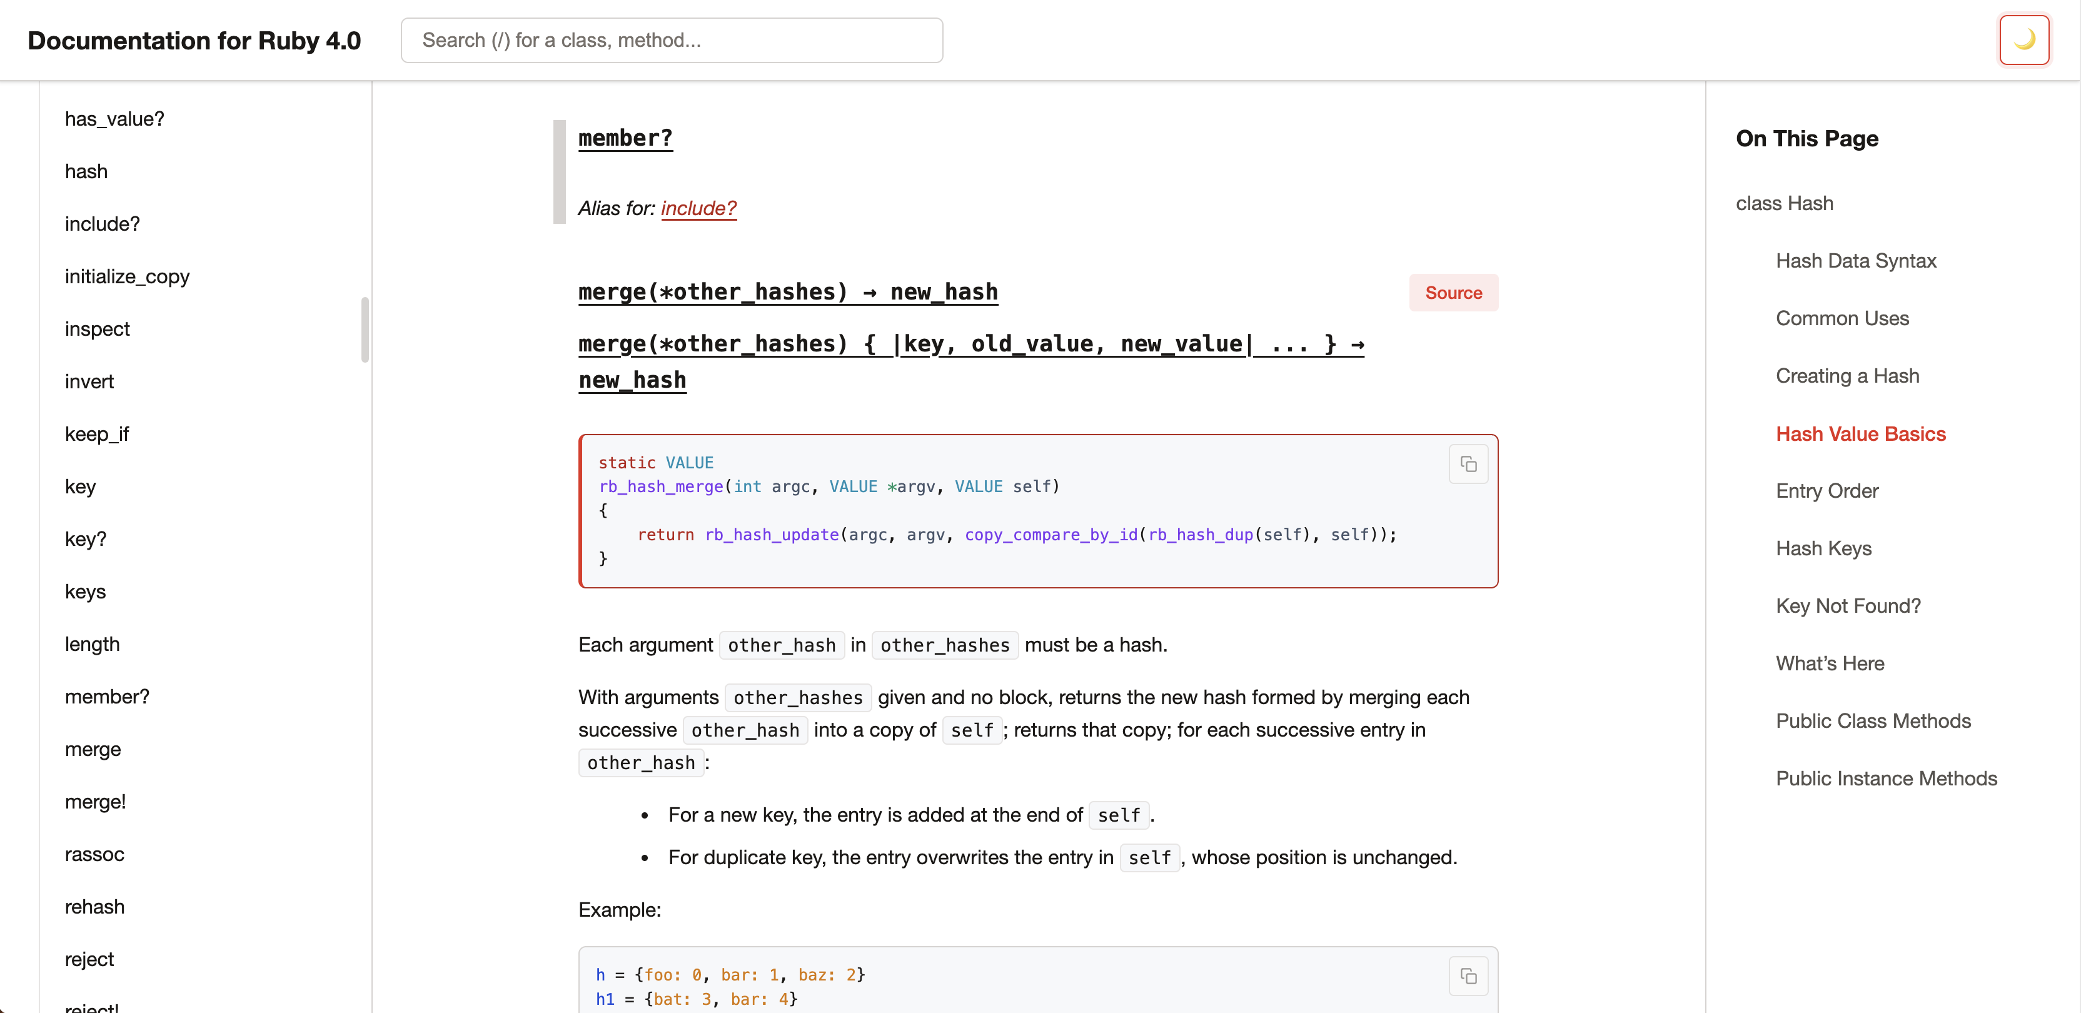Copy the rb_hash_merge source code snippet
Screen dimensions: 2081x1013
(1469, 464)
